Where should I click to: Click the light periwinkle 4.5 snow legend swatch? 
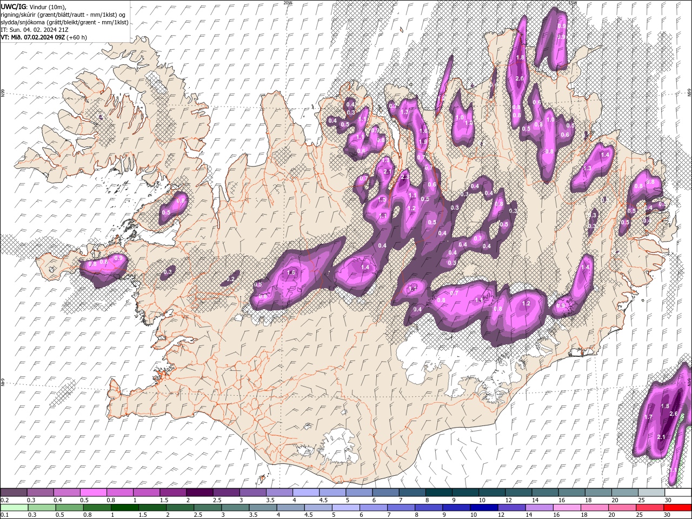pyautogui.click(x=332, y=493)
